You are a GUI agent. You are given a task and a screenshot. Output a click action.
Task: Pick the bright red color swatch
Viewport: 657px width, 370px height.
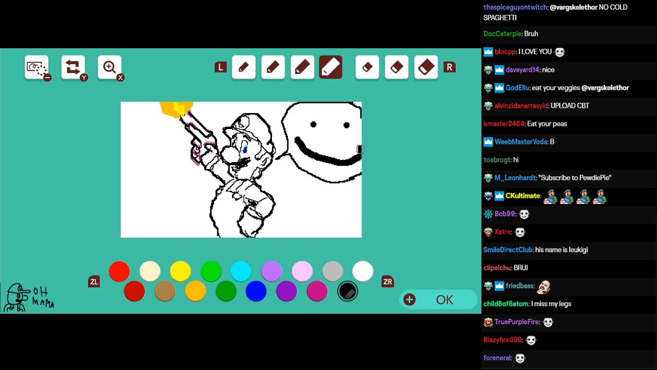tap(120, 271)
